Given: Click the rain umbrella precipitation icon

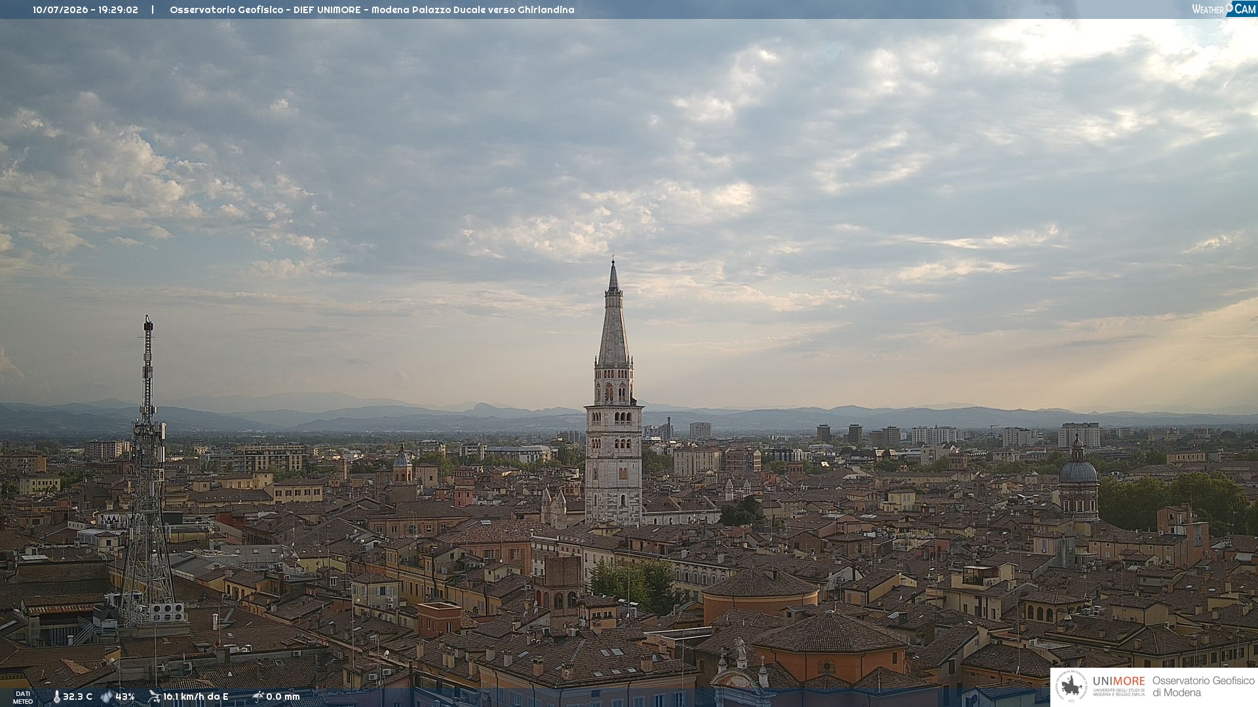Looking at the screenshot, I should [257, 697].
